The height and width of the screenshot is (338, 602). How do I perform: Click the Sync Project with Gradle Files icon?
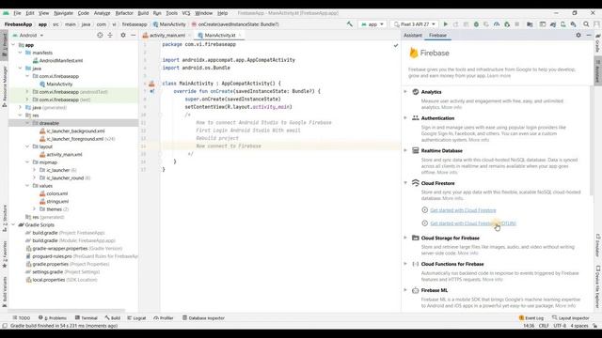tap(553, 24)
